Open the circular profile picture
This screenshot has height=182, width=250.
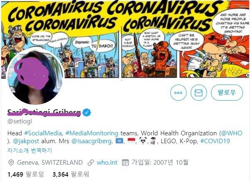tap(35, 77)
